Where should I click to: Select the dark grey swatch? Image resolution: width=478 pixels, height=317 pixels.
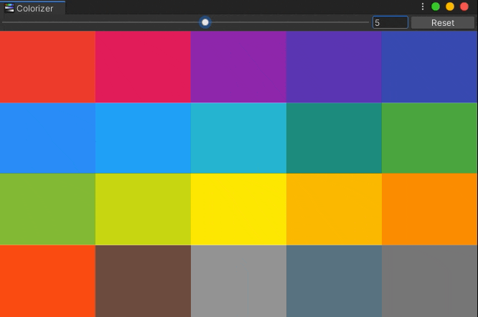point(429,281)
